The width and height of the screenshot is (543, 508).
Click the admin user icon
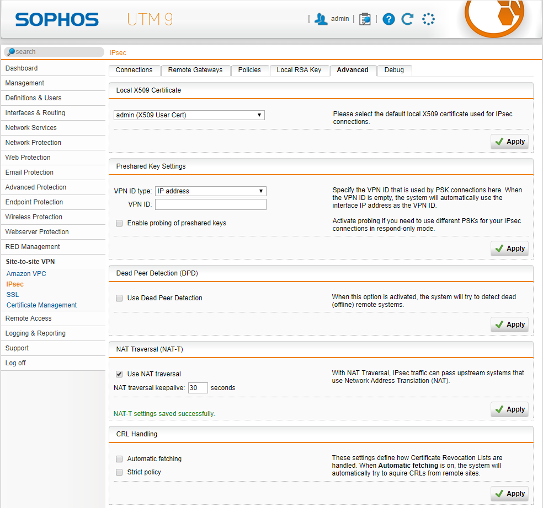[321, 19]
